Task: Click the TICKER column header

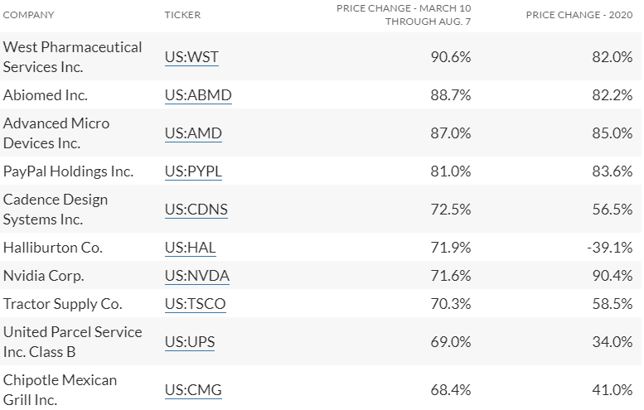Action: (x=182, y=15)
